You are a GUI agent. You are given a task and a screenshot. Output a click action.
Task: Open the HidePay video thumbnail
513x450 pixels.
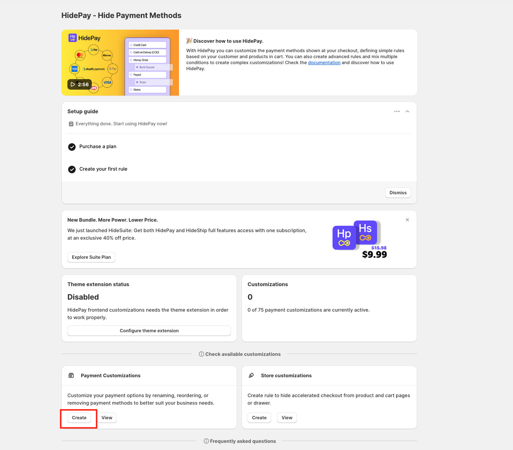click(x=120, y=63)
